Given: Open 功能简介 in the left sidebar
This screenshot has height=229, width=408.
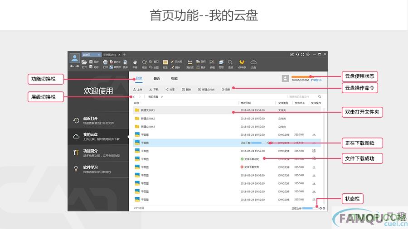Looking at the screenshot, I should point(98,153).
